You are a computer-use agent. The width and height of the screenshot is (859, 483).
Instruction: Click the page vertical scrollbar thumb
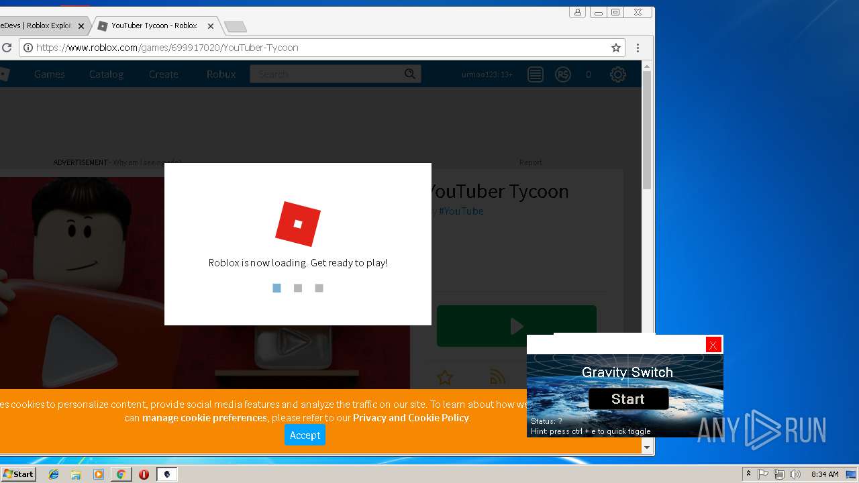tap(647, 129)
